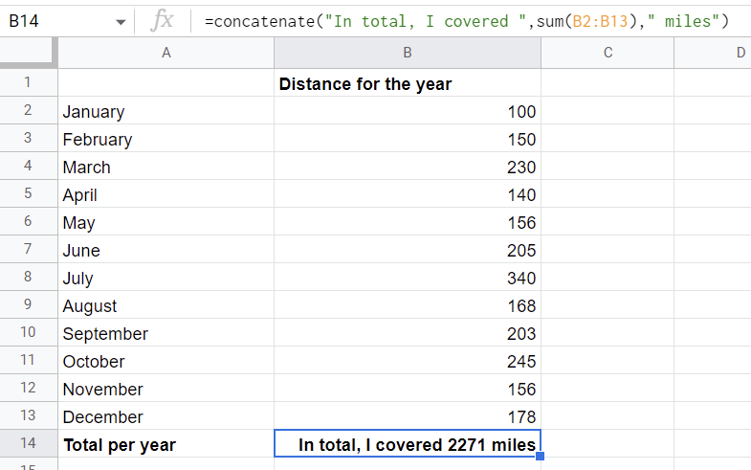Select row 3 header
This screenshot has width=751, height=470.
(x=29, y=138)
